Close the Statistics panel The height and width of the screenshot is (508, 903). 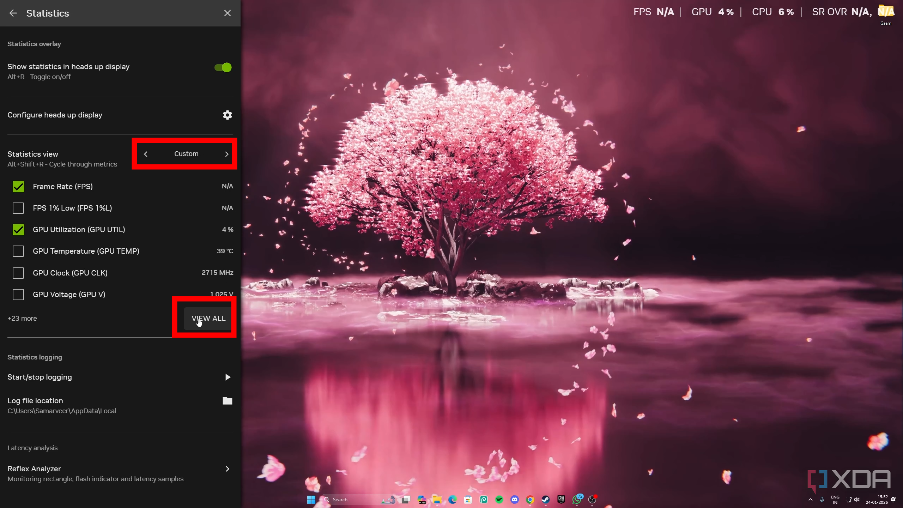click(x=228, y=13)
